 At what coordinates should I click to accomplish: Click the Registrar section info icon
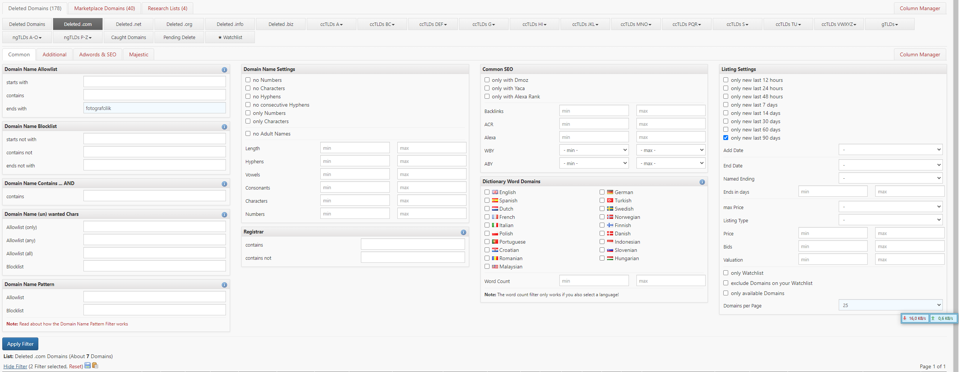(x=464, y=232)
